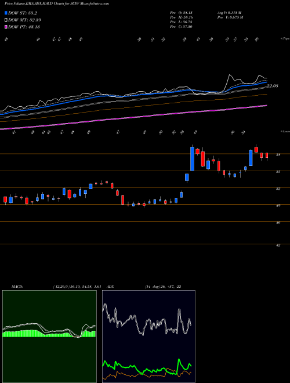
Task: Click the 'Pre H: 58.16' high value
Action: (182, 17)
